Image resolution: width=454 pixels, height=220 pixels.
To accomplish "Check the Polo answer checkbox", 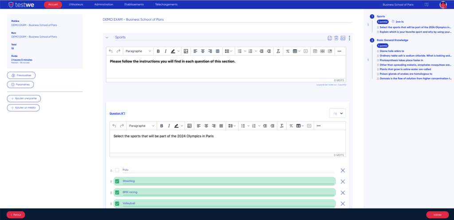I will tap(117, 170).
